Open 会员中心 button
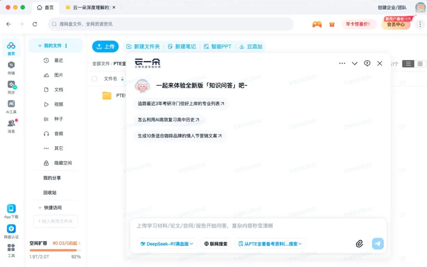427x267 pixels. click(x=396, y=25)
